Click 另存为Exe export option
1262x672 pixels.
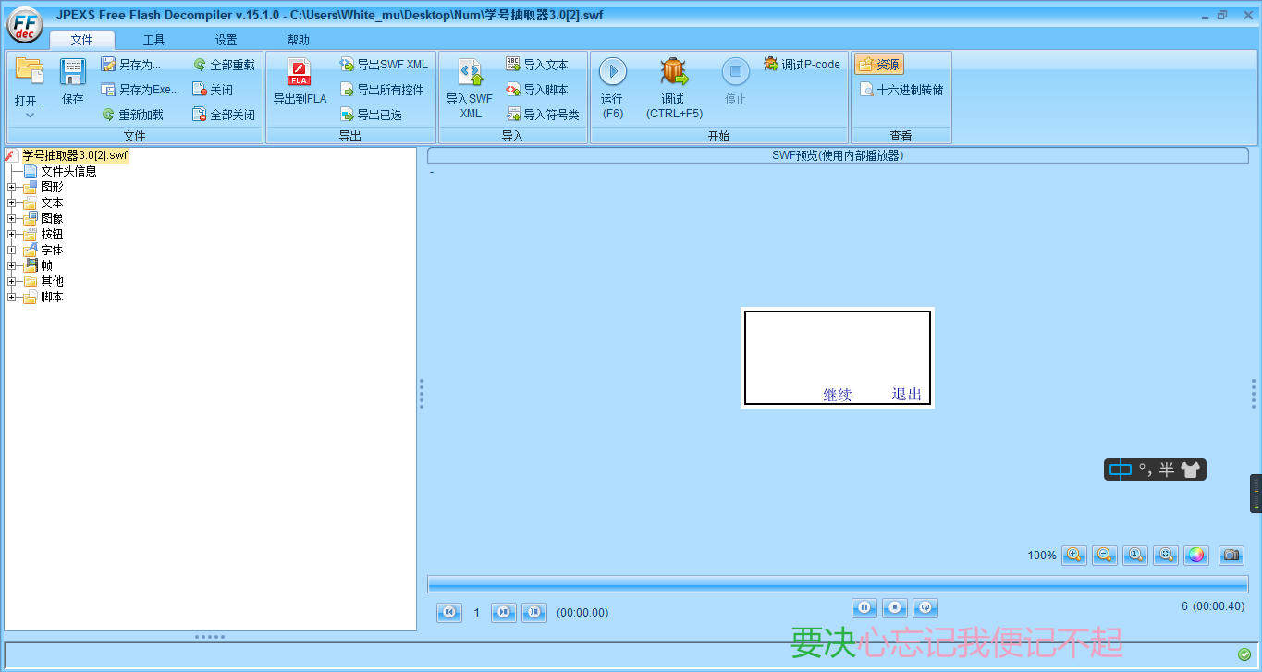(140, 90)
